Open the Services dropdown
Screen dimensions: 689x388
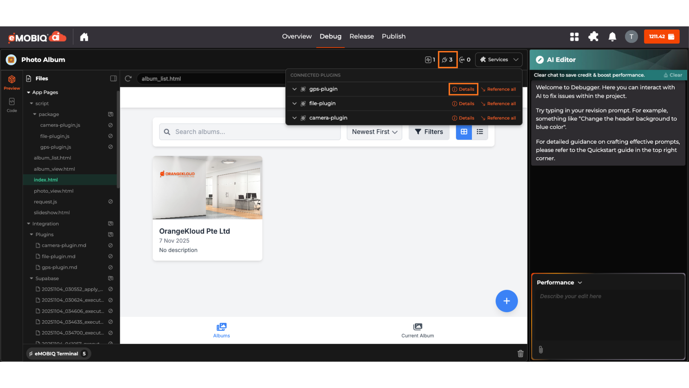click(499, 60)
